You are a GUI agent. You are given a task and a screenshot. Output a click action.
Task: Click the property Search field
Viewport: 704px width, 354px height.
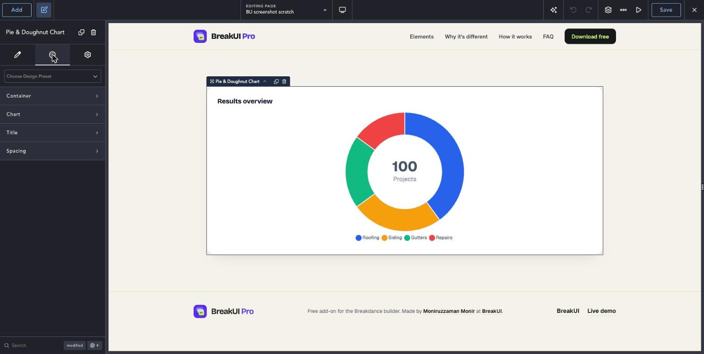(x=32, y=345)
